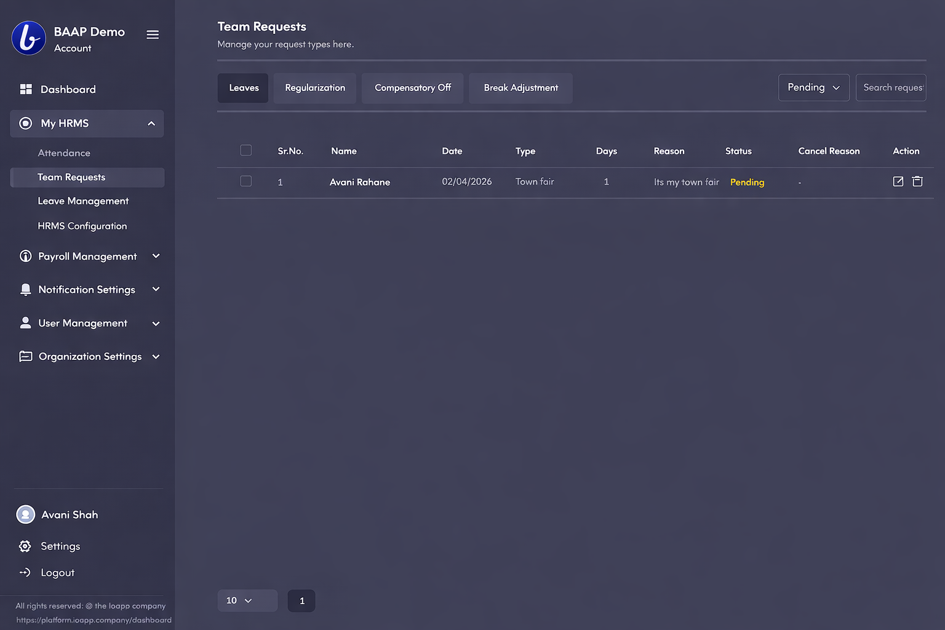Click the hamburger menu icon
Viewport: 945px width, 630px height.
[x=153, y=35]
